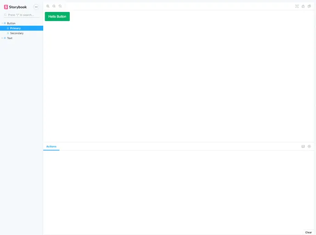316x235 pixels.
Task: Click the zoom in magnifier icon
Action: [x=48, y=6]
